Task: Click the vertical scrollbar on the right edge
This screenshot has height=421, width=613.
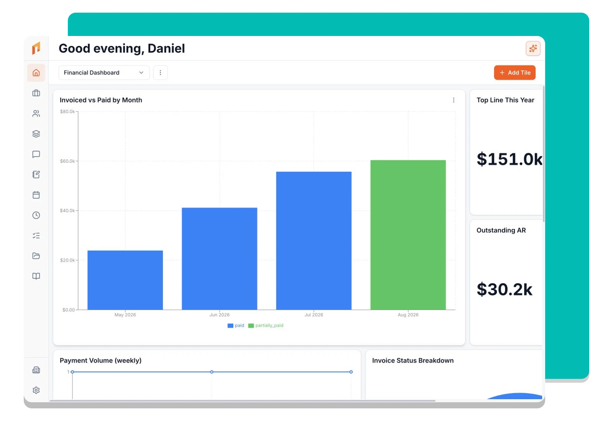Action: pyautogui.click(x=543, y=153)
